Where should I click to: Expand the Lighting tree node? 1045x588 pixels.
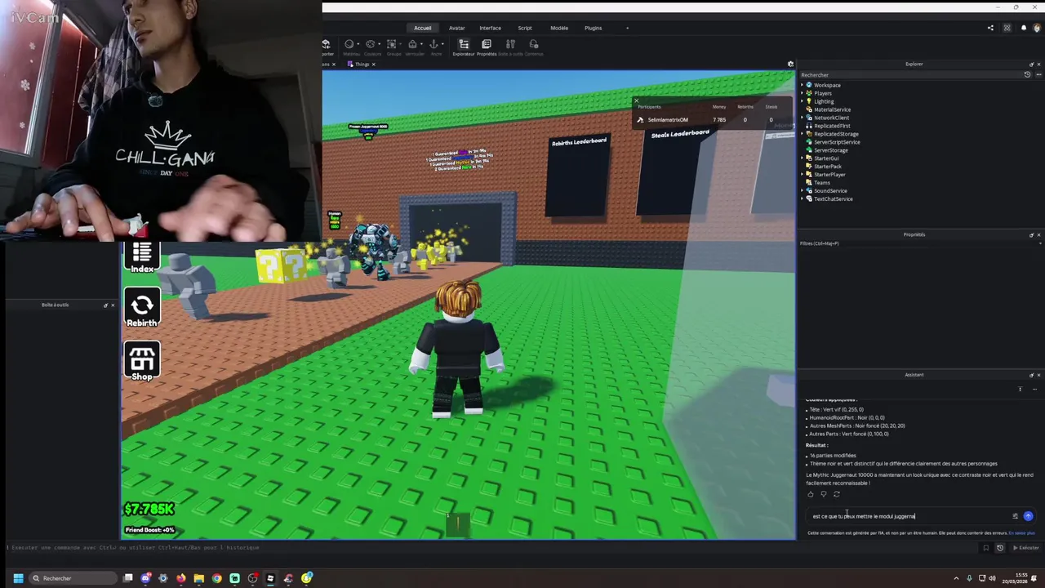(x=803, y=101)
